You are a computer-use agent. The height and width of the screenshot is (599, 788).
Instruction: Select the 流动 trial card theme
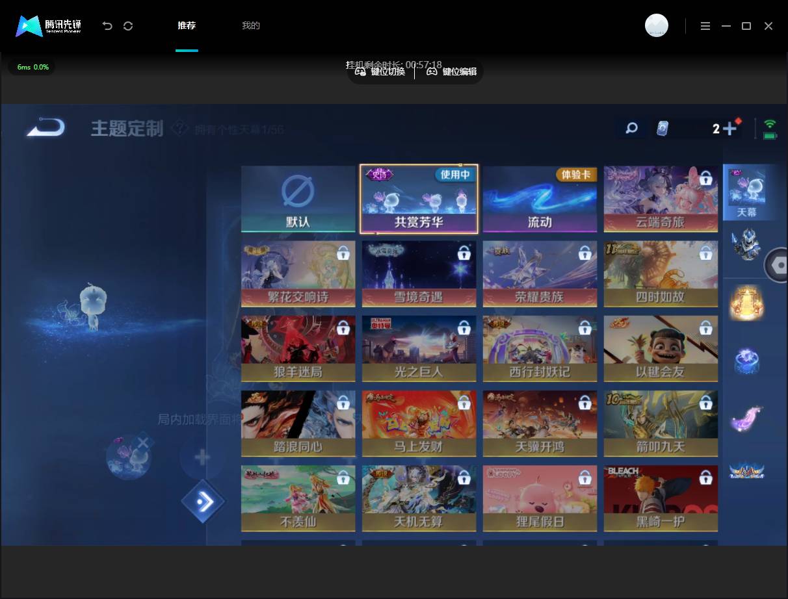pos(540,199)
